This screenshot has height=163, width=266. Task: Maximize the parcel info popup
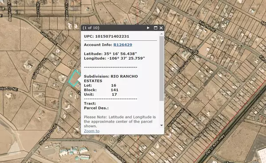tap(156, 28)
